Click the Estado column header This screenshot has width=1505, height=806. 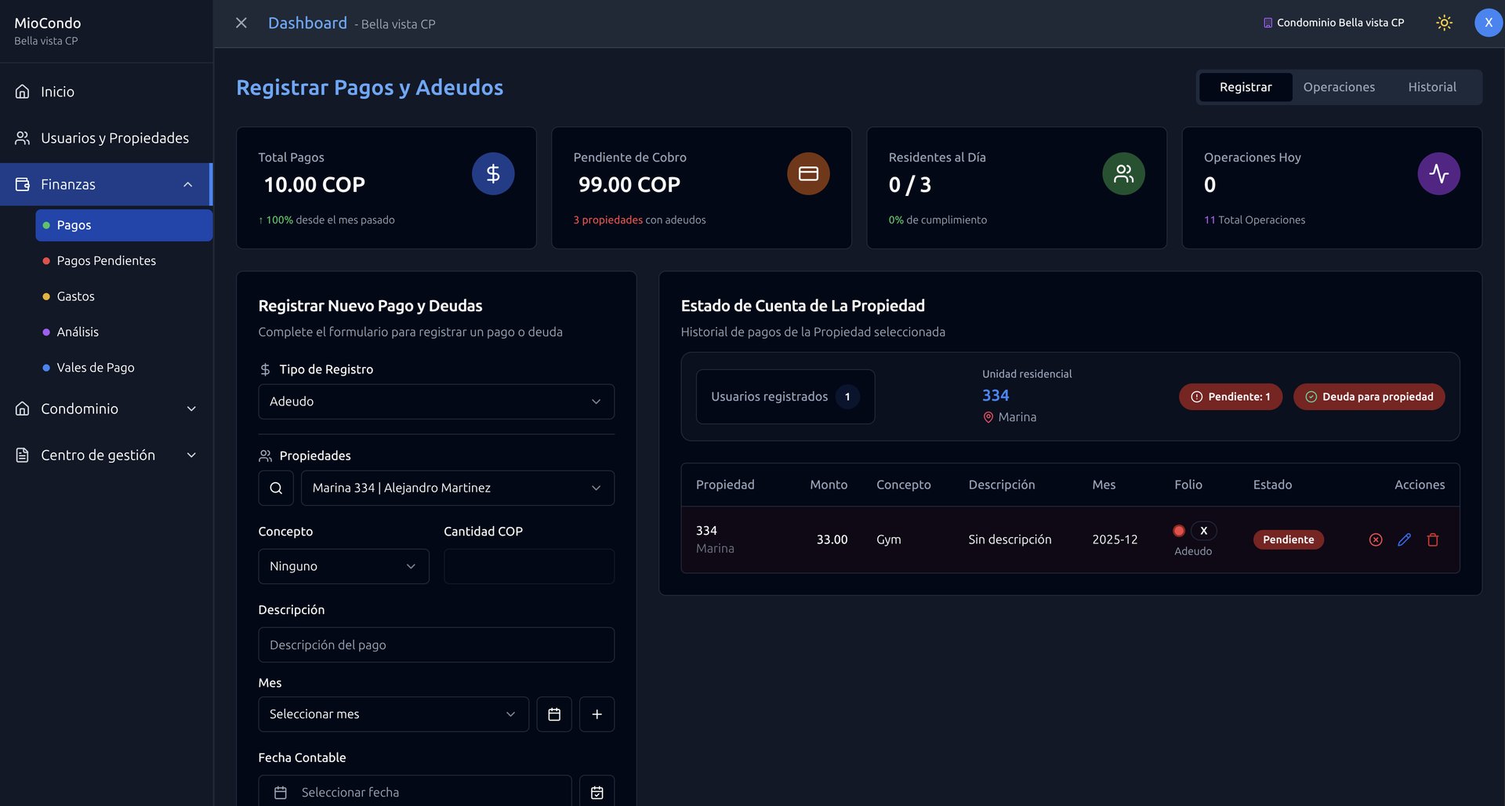[1272, 485]
